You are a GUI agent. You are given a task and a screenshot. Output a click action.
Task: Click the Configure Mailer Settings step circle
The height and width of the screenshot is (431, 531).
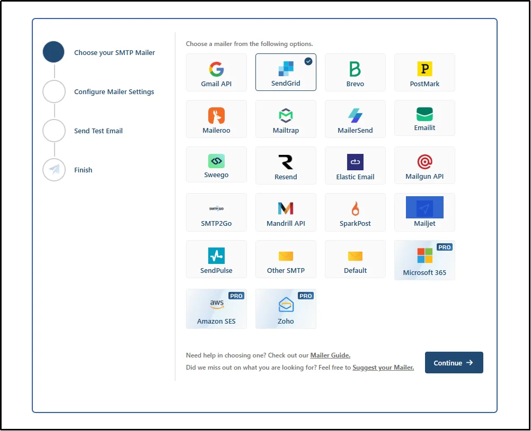54,91
